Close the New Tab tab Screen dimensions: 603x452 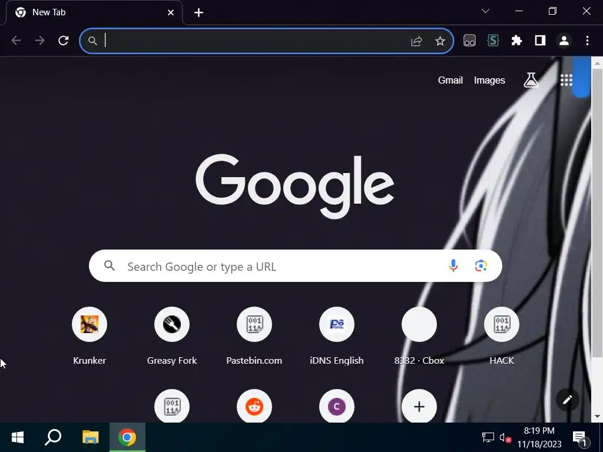(171, 13)
